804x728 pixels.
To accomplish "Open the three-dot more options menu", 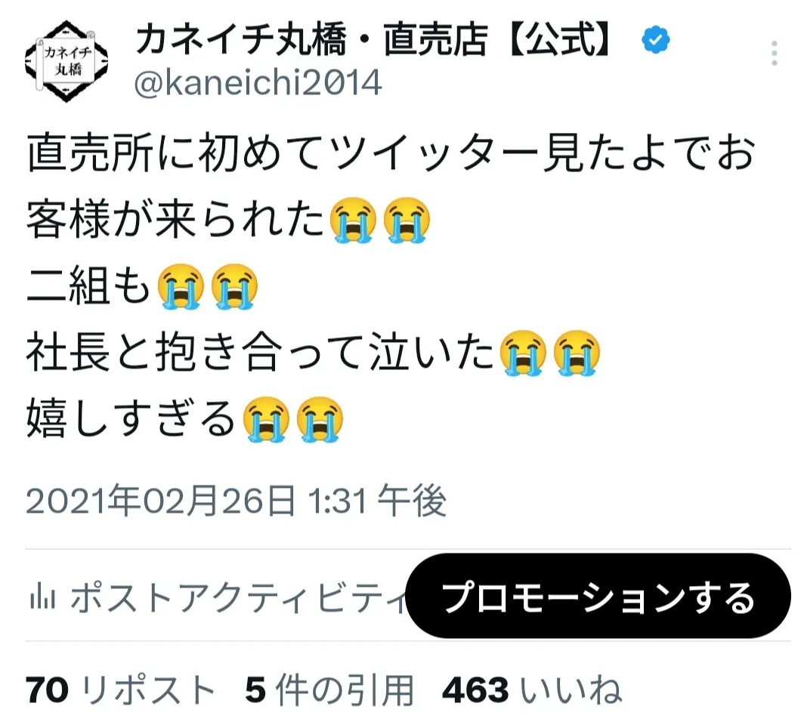I will click(775, 53).
